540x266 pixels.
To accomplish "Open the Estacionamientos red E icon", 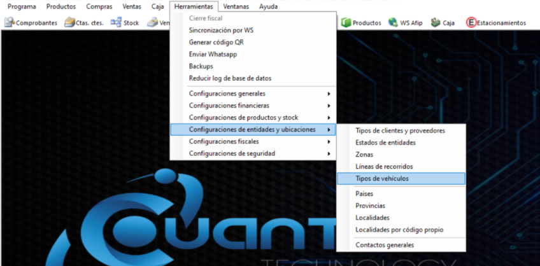I will [471, 23].
